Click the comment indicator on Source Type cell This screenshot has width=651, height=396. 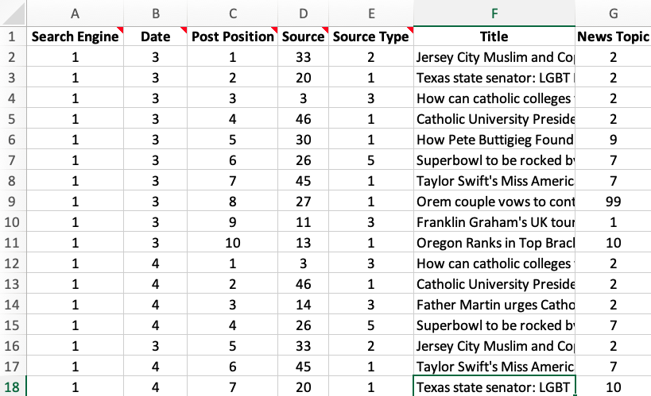pyautogui.click(x=411, y=29)
